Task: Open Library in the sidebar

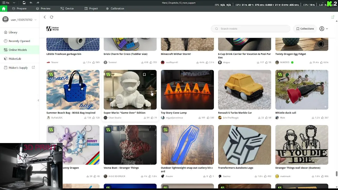Action: (x=20, y=32)
